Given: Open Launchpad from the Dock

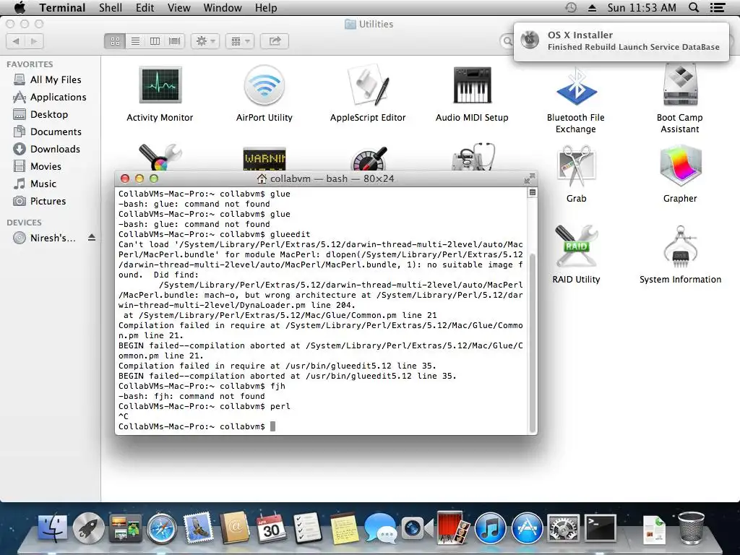Looking at the screenshot, I should 88,528.
